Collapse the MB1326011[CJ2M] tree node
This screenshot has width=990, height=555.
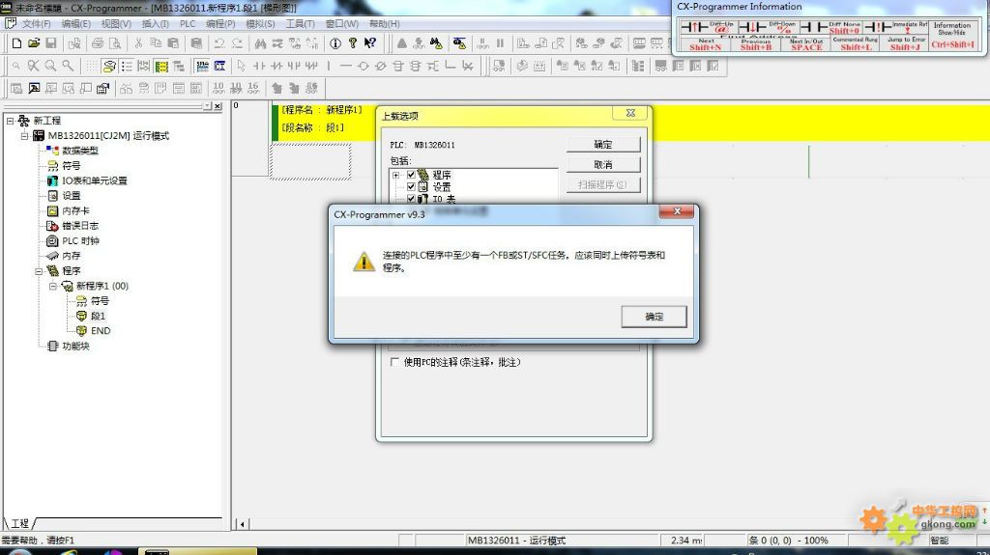click(24, 135)
